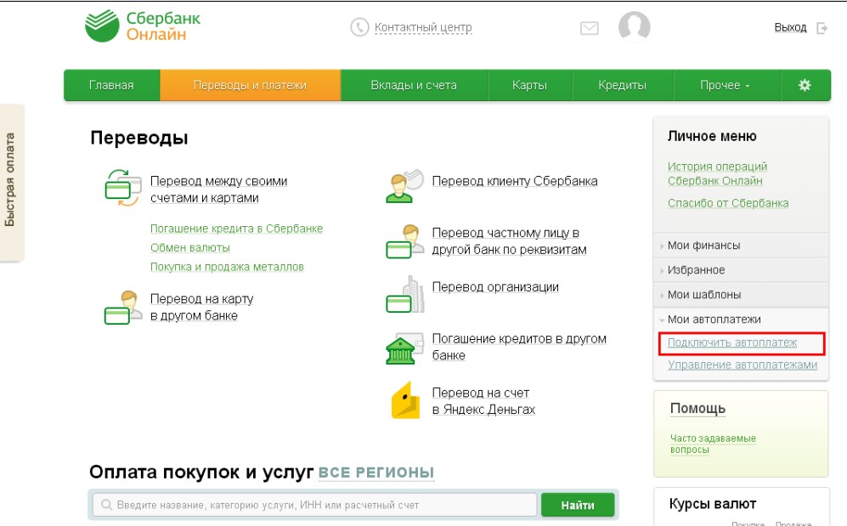Click the Контактный центр link
This screenshot has width=847, height=526.
423,27
